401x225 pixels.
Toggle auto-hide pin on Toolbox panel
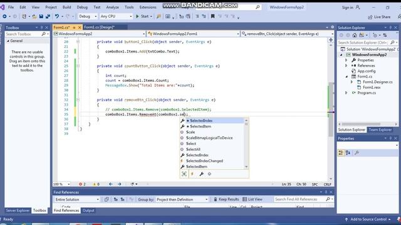click(41, 27)
